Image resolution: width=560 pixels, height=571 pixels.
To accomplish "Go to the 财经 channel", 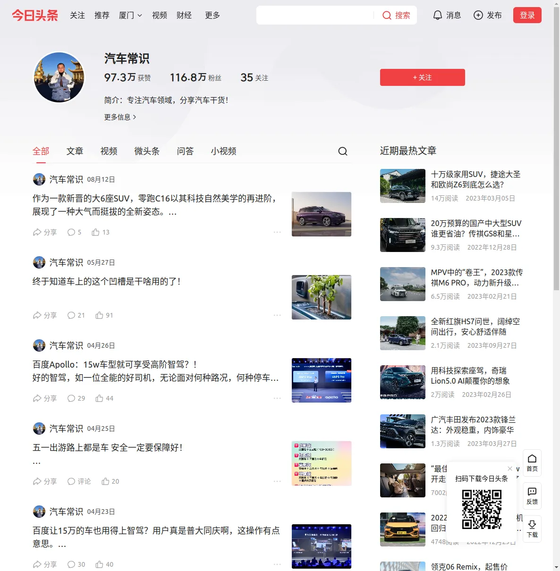I will tap(184, 16).
